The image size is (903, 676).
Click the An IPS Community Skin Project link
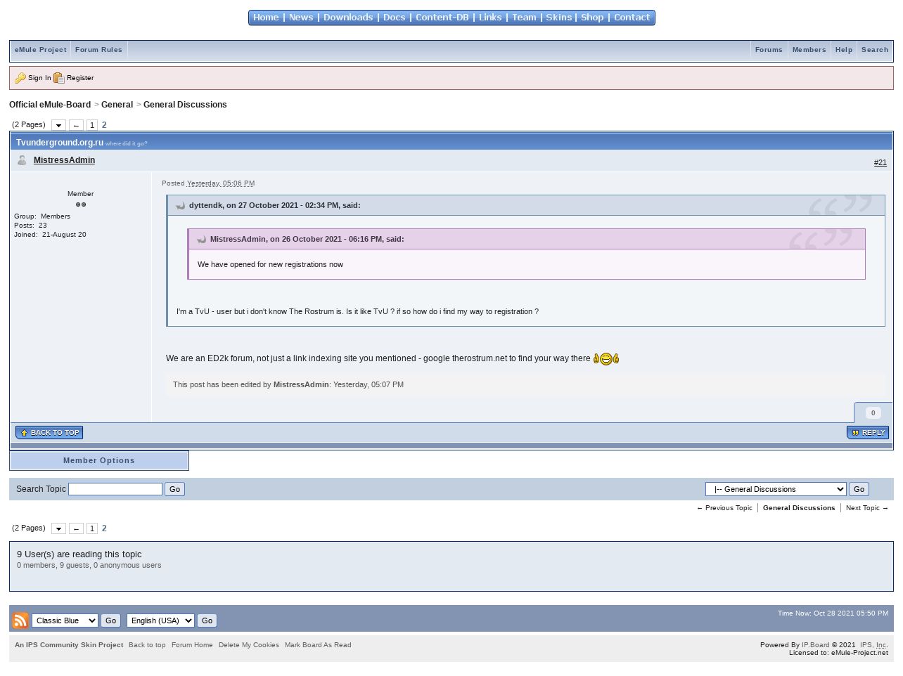click(69, 645)
